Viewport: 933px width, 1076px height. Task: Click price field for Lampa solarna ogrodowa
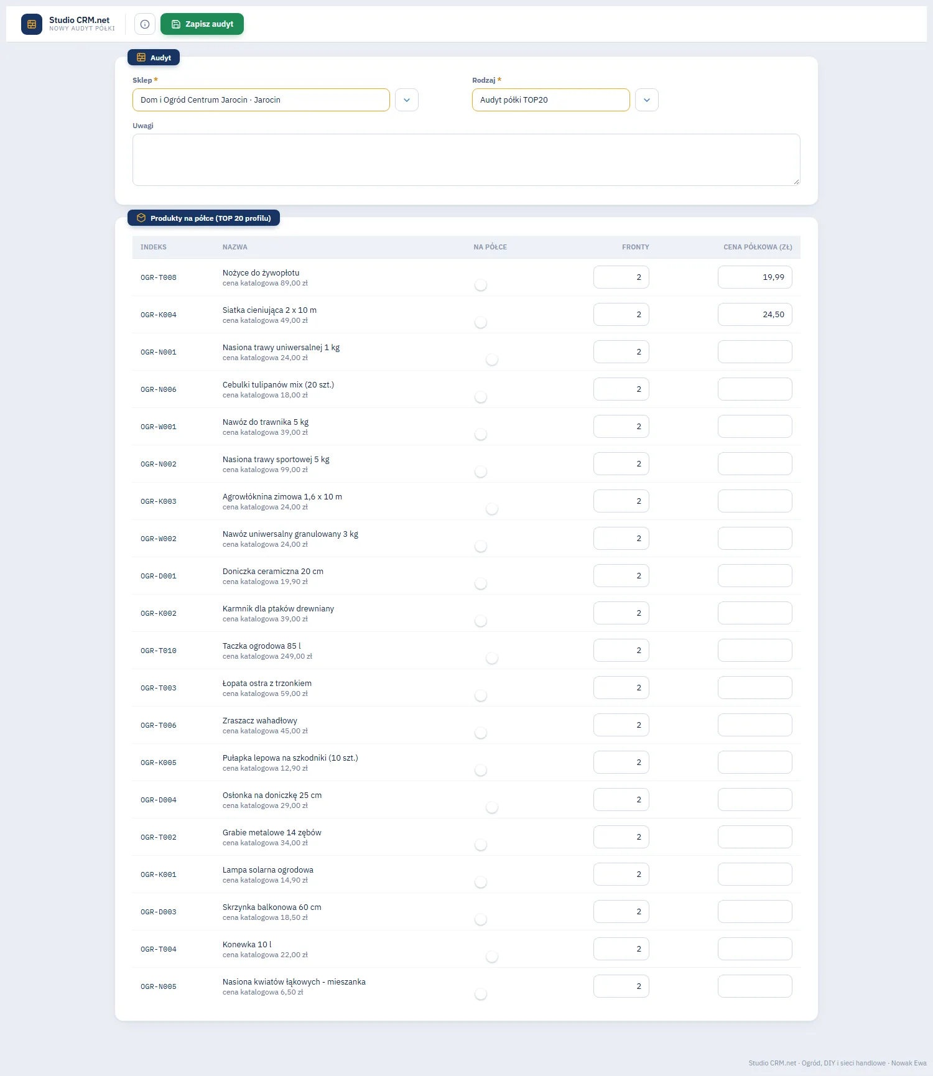755,874
